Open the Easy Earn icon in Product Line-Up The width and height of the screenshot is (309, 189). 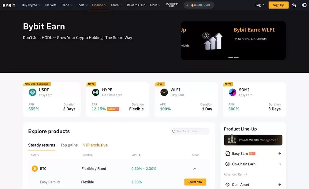click(228, 153)
